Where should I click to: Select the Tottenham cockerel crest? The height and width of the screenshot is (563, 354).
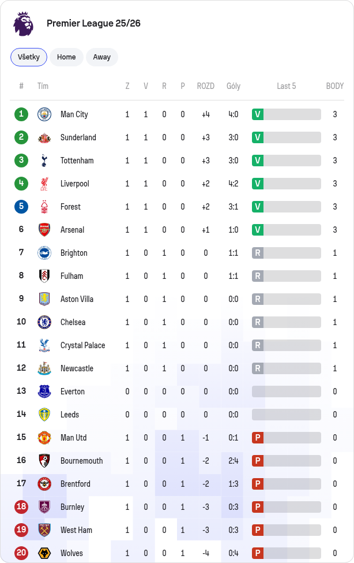[x=44, y=161]
